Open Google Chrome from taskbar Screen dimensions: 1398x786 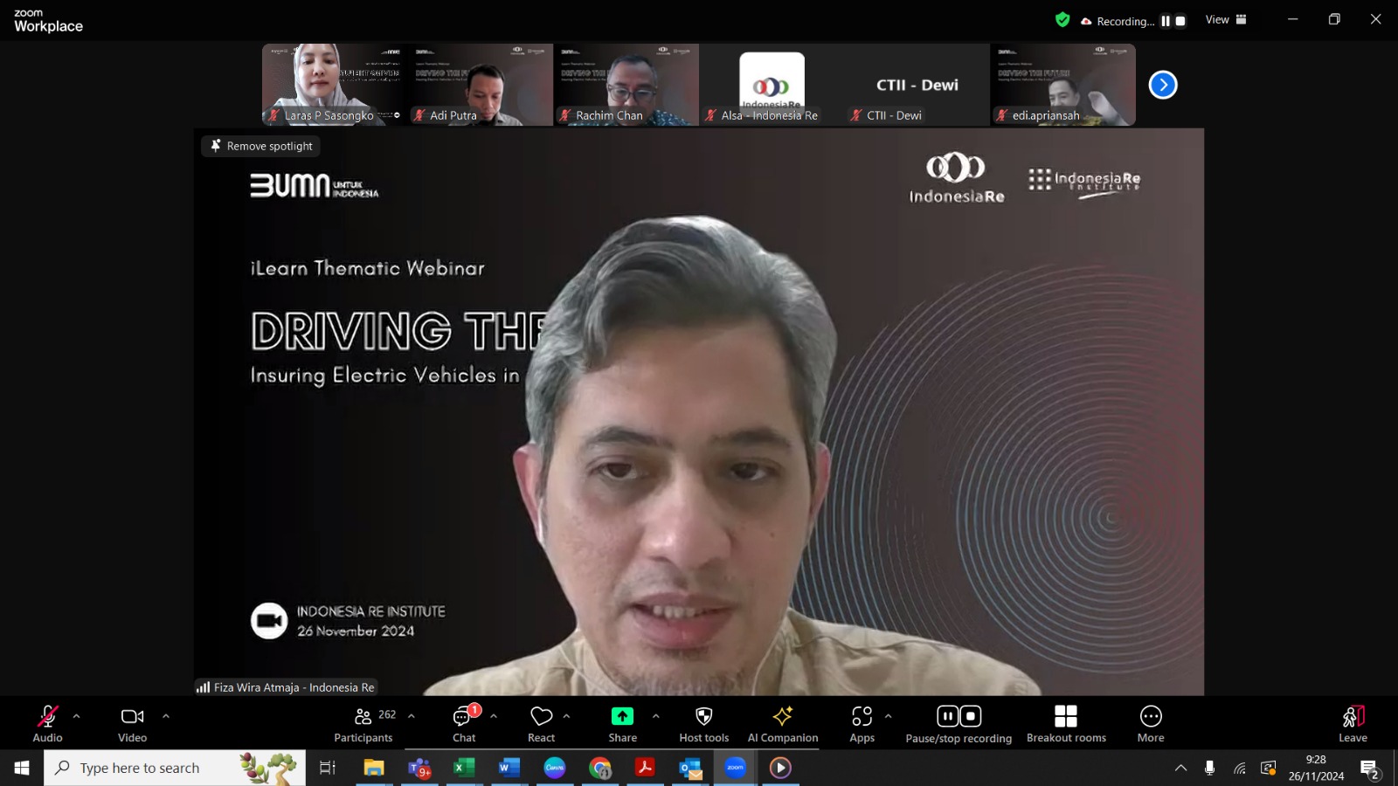click(x=600, y=768)
